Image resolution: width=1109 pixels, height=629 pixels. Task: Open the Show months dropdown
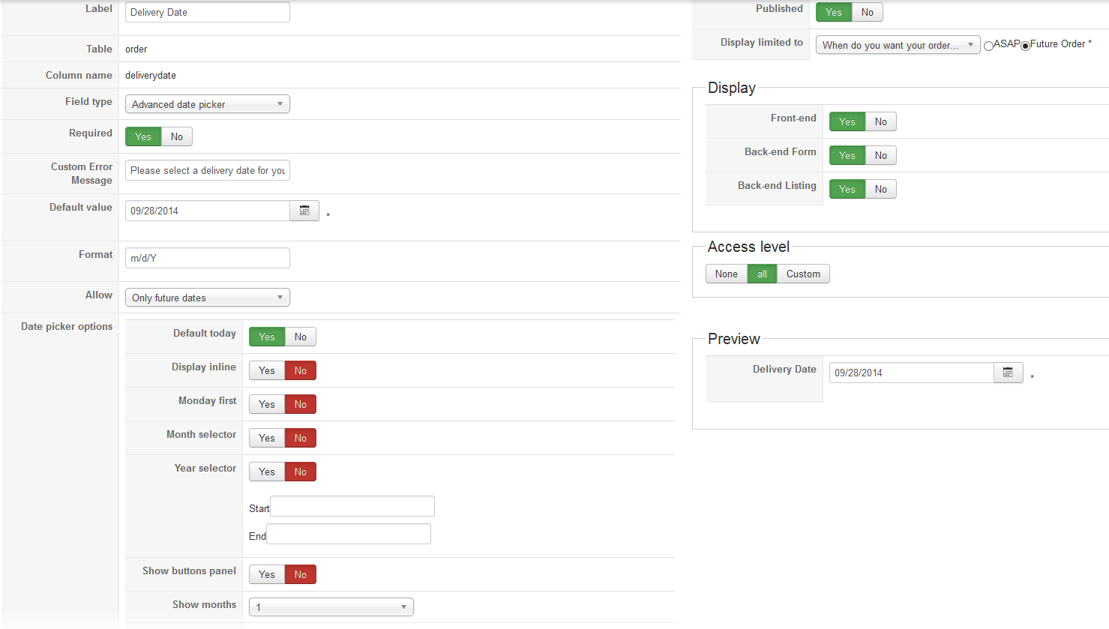pyautogui.click(x=331, y=607)
